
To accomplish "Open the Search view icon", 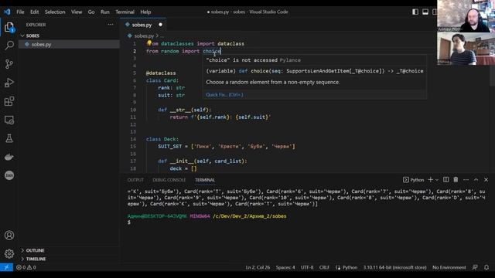I will tap(9, 46).
